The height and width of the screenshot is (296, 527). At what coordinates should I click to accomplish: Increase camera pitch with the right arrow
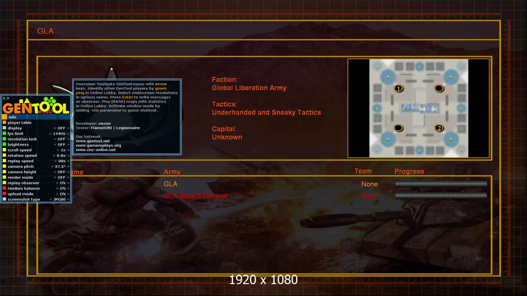[68, 166]
